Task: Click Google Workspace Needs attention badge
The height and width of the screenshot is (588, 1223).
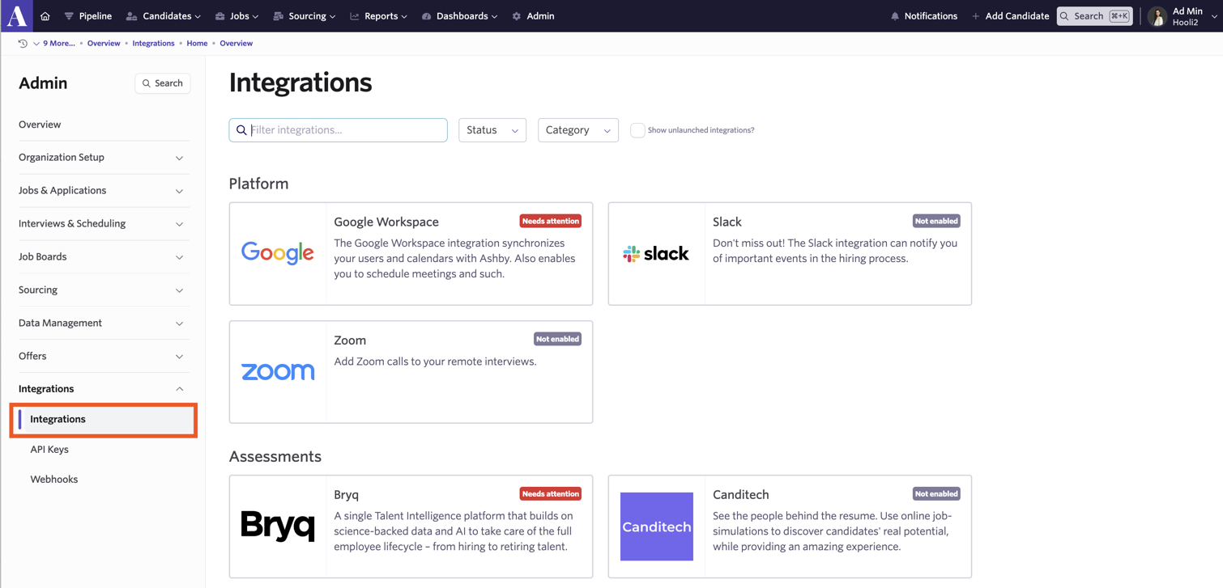Action: point(551,221)
